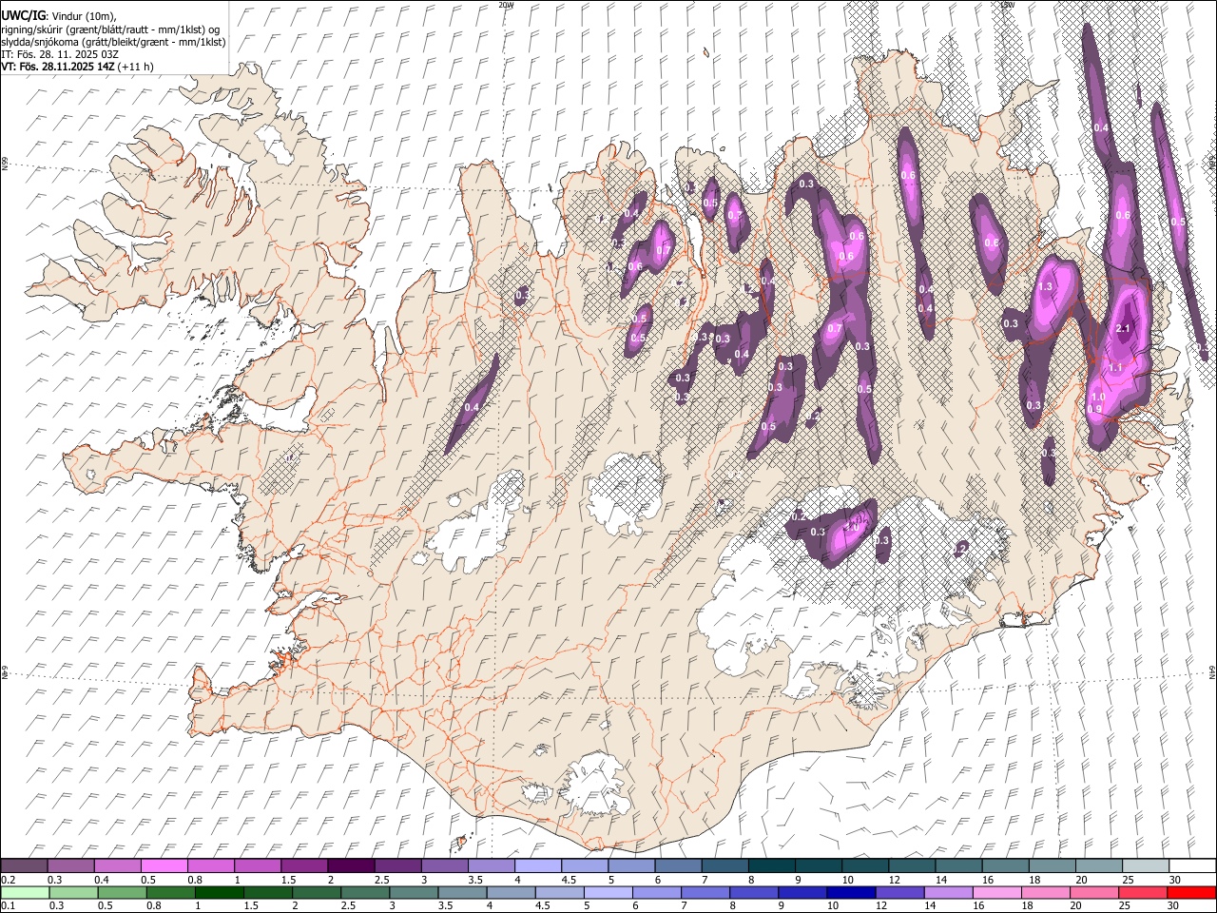Viewport: 1217px width, 913px height.
Task: Click the 0.9 precipitation value on the map
Action: pyautogui.click(x=1094, y=410)
